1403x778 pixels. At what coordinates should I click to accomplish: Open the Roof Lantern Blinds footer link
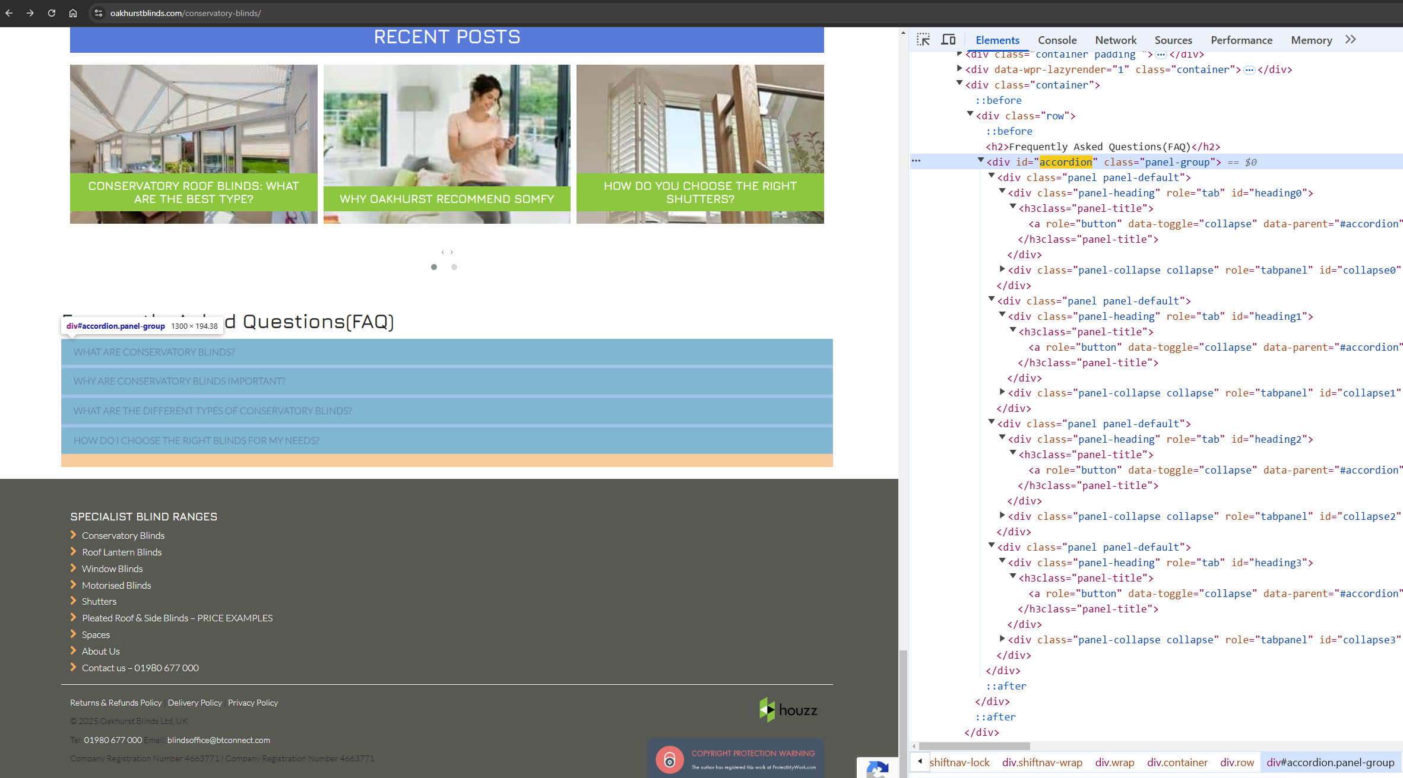122,552
